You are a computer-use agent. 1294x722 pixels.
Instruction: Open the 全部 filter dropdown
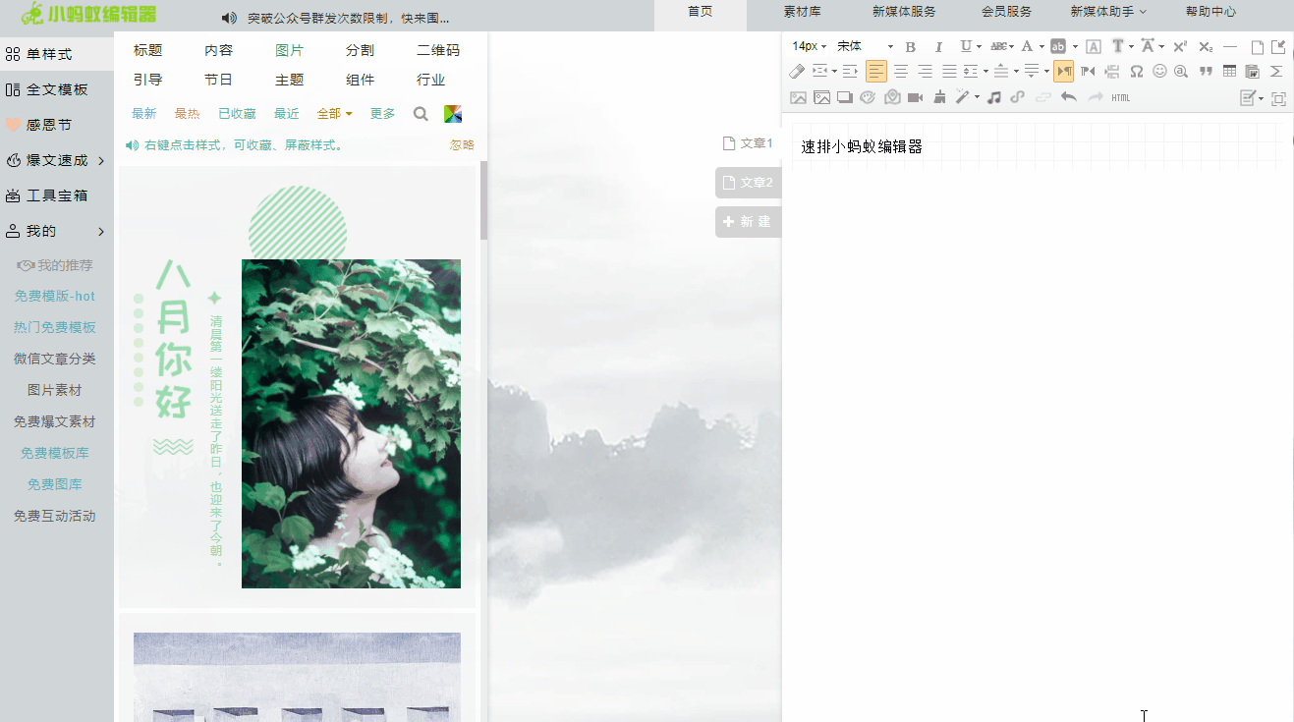coord(333,113)
